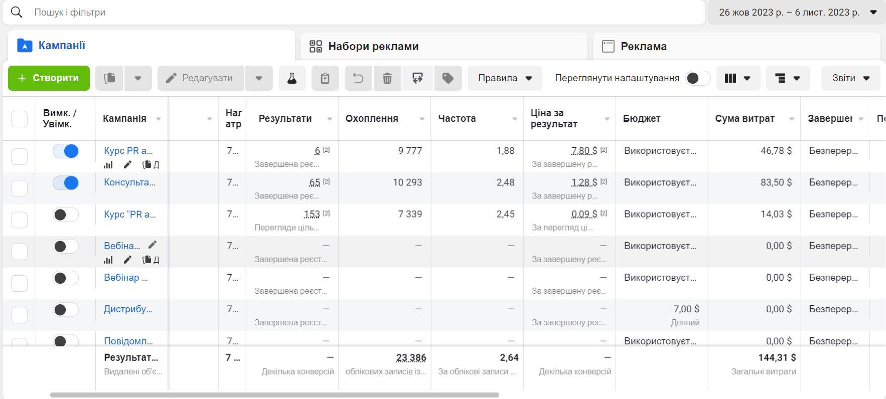Open the Дистрибу... campaign link
This screenshot has width=886, height=399.
coord(128,309)
